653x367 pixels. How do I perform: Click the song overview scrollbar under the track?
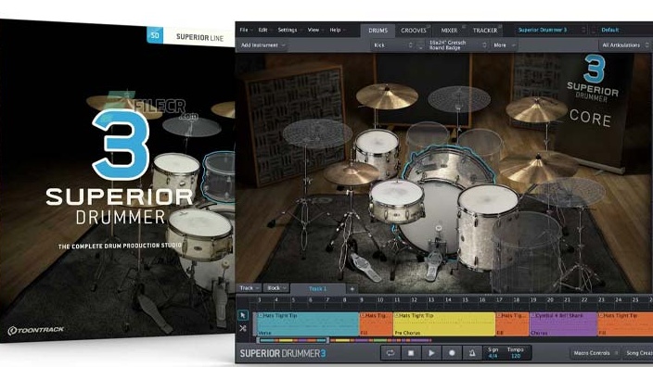tap(293, 340)
